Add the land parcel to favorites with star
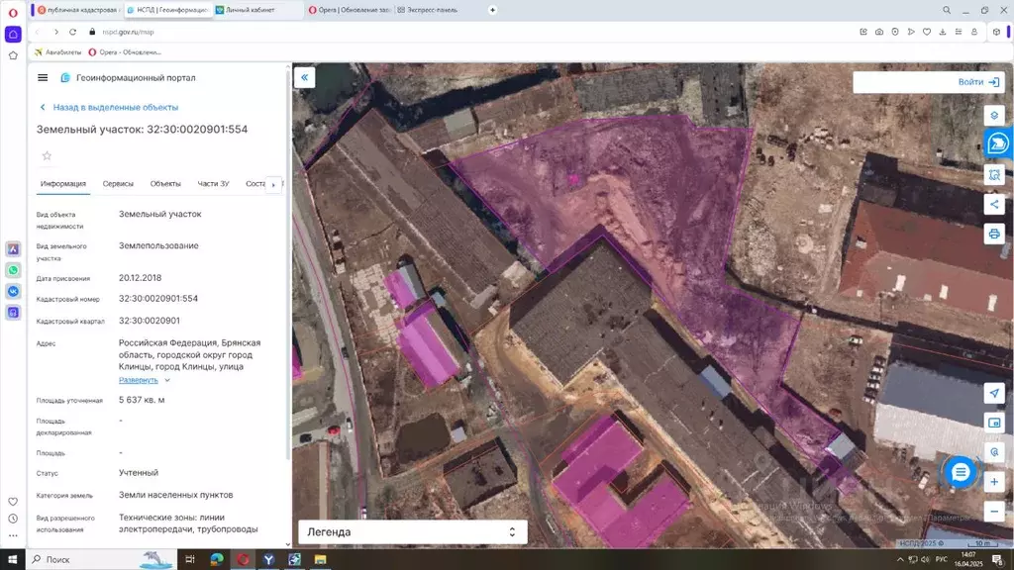The height and width of the screenshot is (570, 1014). click(47, 155)
